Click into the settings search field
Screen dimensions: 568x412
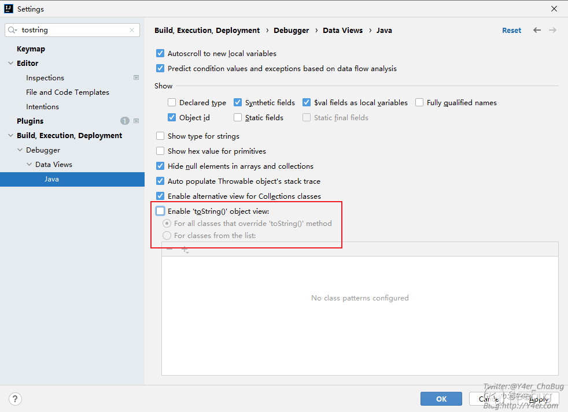pos(72,30)
